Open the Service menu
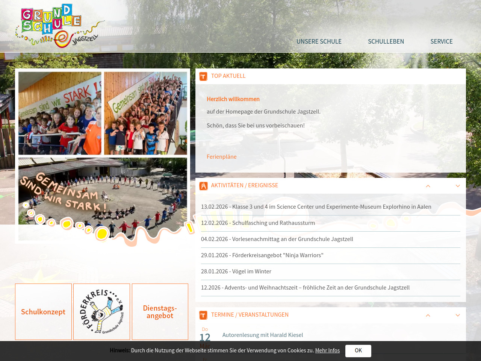481x361 pixels. tap(441, 41)
